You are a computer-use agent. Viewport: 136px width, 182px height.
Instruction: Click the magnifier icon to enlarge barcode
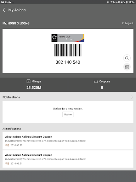[x=127, y=58]
